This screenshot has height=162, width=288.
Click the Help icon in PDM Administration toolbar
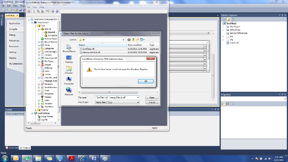(x=57, y=11)
